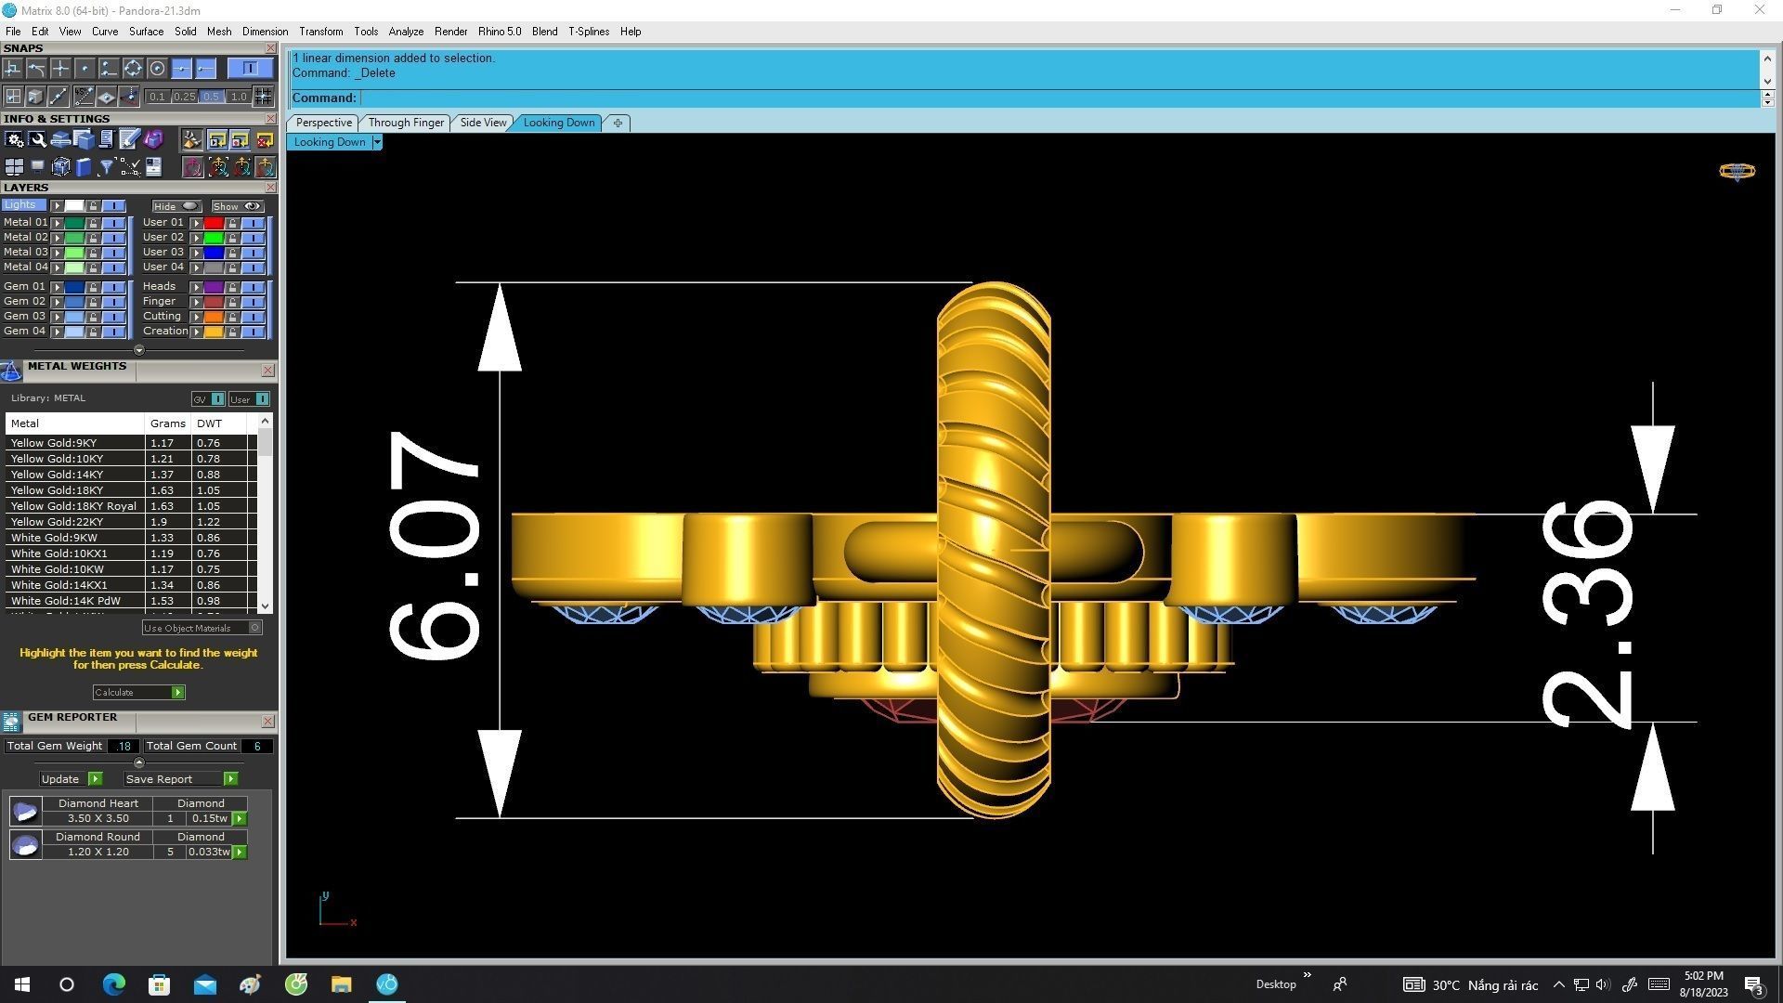Click the notepad with pencil icon

tap(129, 139)
